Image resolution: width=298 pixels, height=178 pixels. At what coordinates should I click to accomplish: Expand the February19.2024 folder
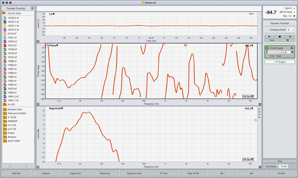click(x=5, y=113)
